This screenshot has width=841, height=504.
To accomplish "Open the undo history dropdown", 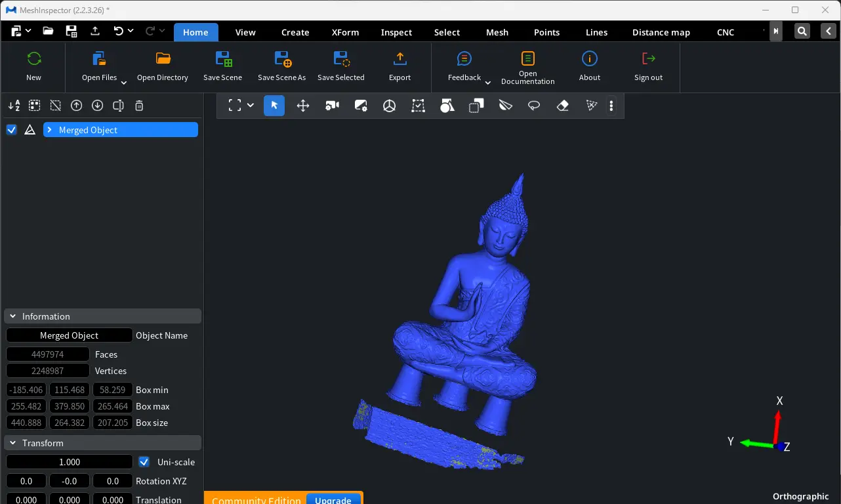I will click(131, 31).
